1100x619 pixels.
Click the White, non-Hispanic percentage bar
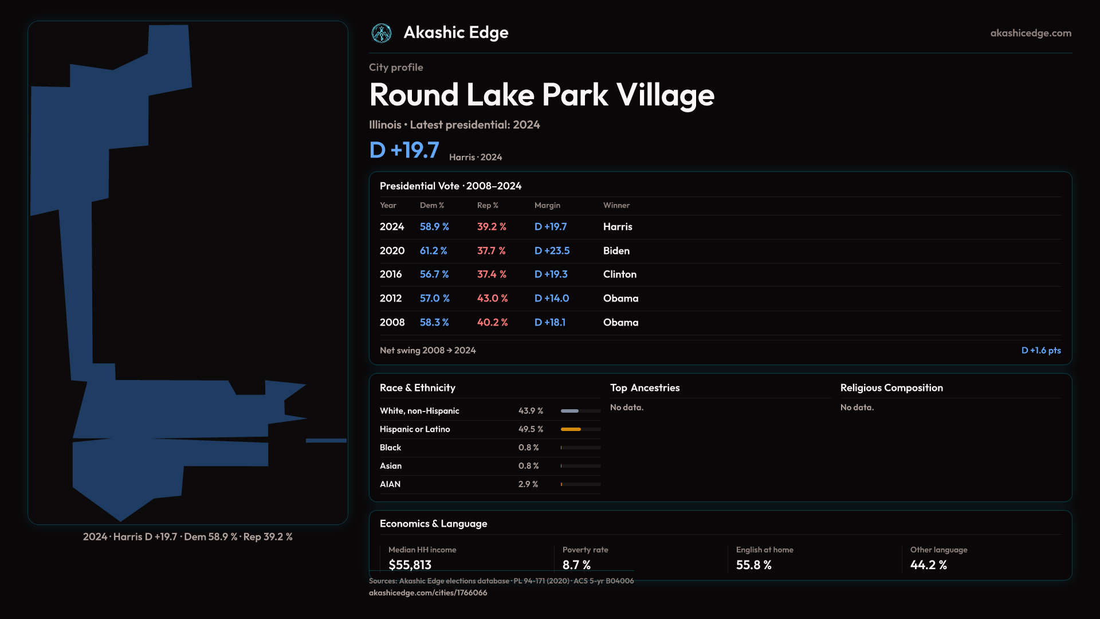pyautogui.click(x=570, y=411)
